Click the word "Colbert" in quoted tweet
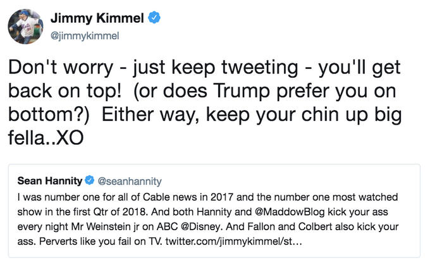This screenshot has height=265, width=430. (x=315, y=226)
